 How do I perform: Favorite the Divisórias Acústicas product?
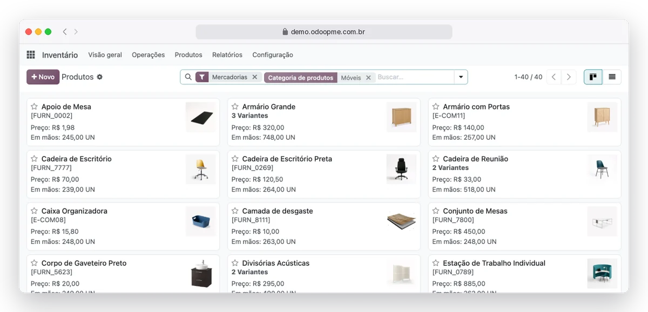pyautogui.click(x=235, y=263)
